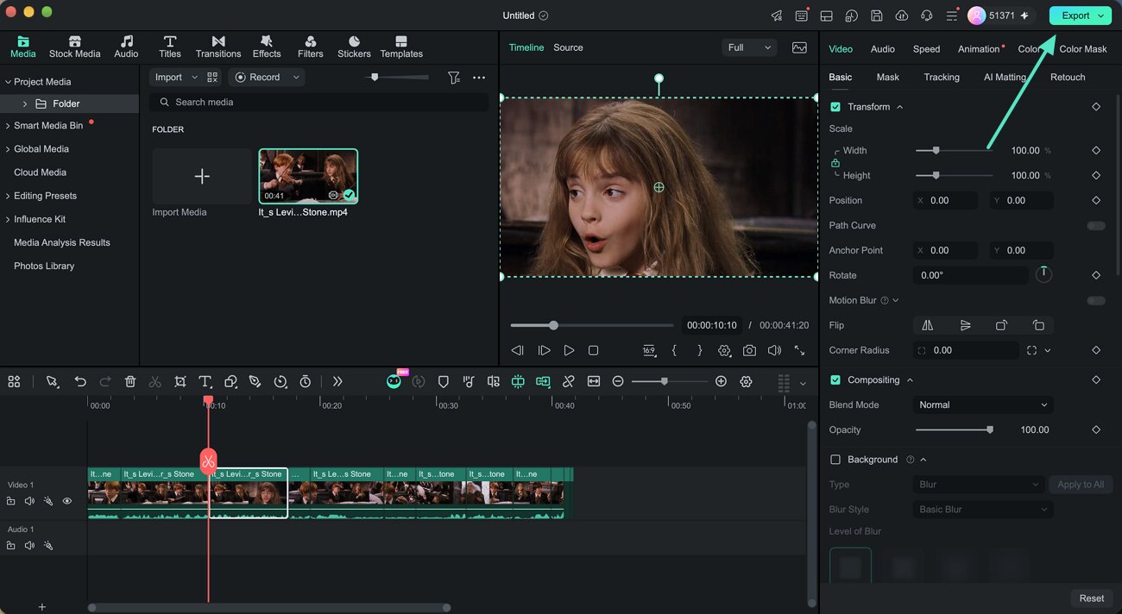
Task: Click flip horizontal icon
Action: pos(928,325)
